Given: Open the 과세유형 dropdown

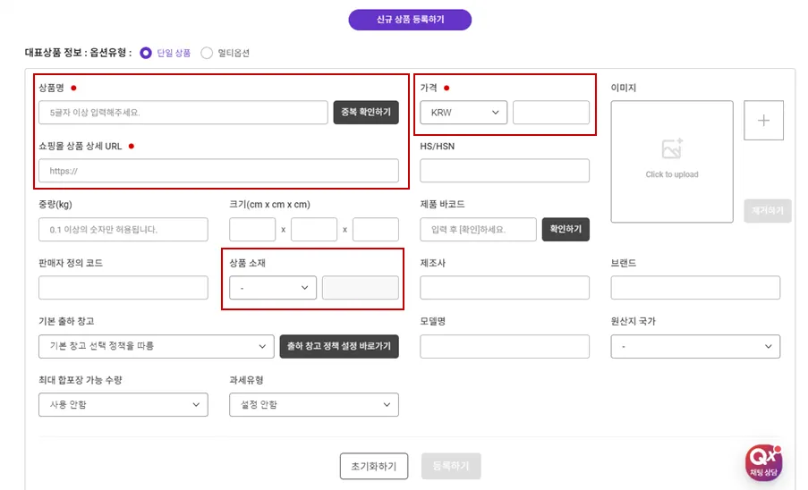Looking at the screenshot, I should [313, 405].
